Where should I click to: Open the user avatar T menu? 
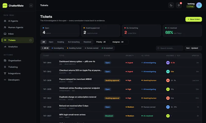point(199,5)
